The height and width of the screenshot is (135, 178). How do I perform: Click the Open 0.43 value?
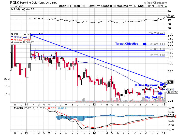pos(66,6)
